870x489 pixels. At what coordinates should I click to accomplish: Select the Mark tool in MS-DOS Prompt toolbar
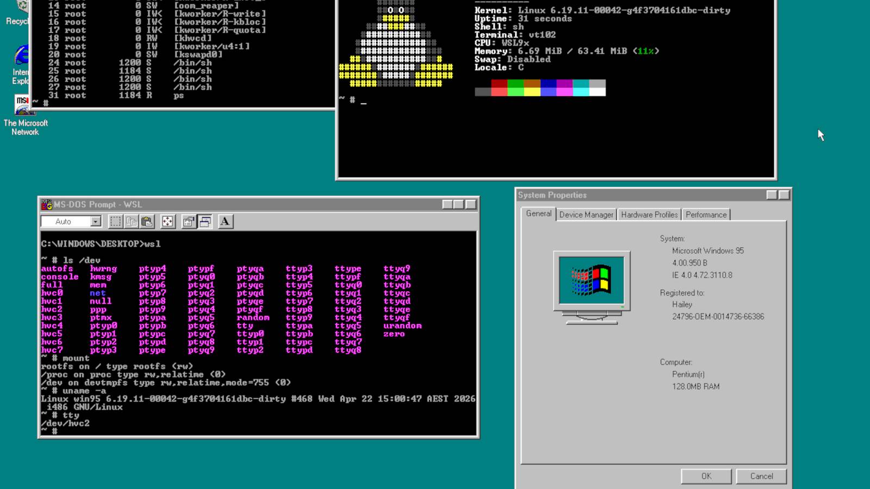pos(115,221)
